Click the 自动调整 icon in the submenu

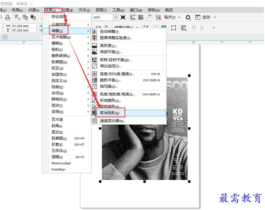94,32
